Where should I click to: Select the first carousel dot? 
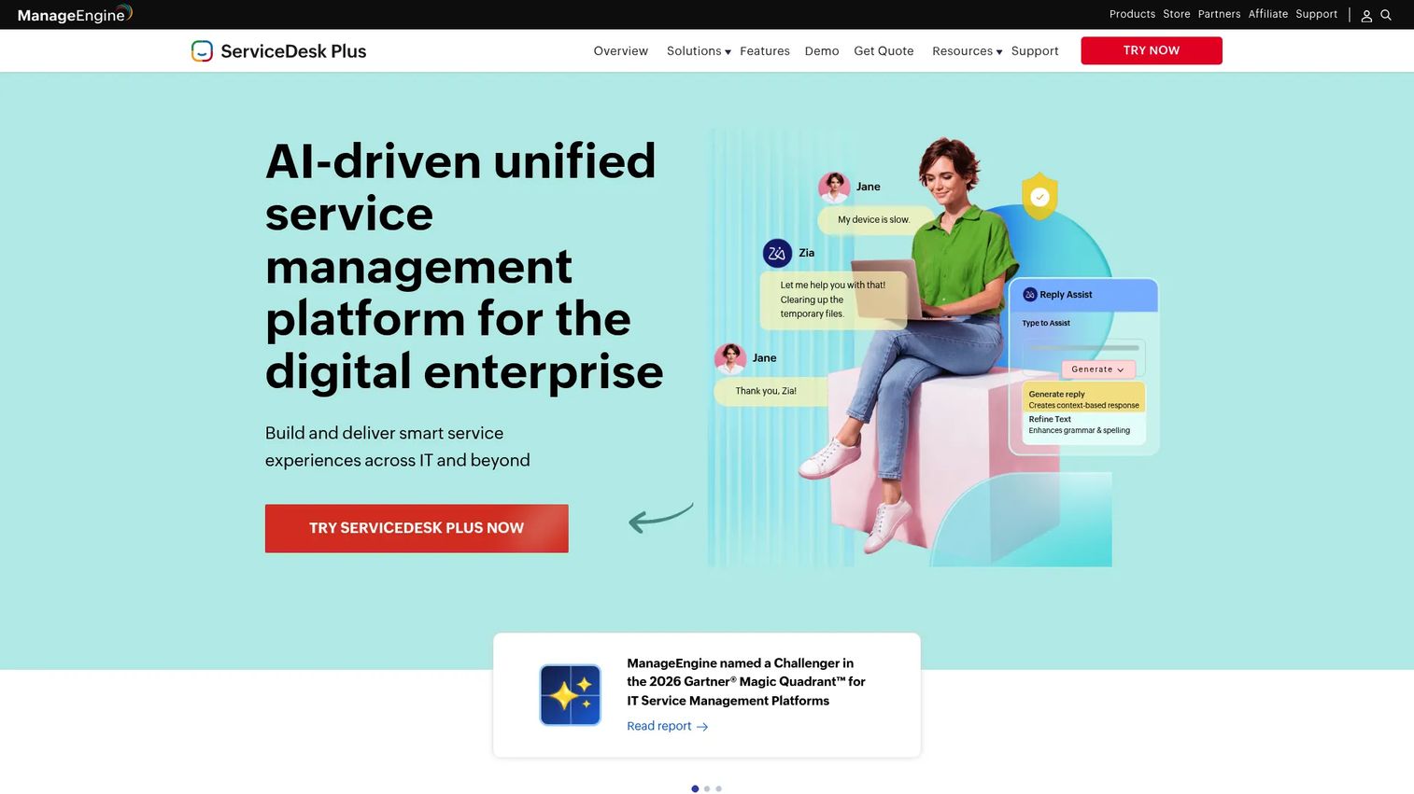click(x=695, y=789)
